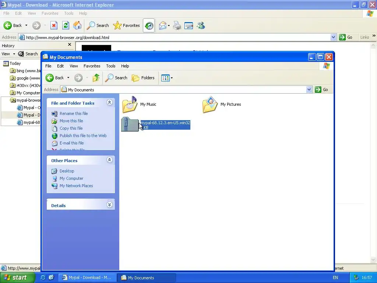
Task: Open the Mail dropdown arrow in Internet Explorer
Action: point(169,25)
